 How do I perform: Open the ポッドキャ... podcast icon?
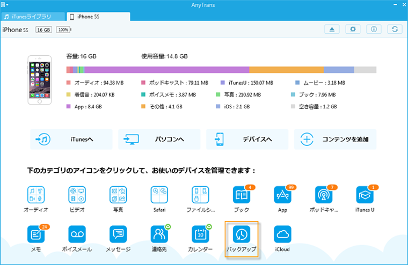(x=324, y=195)
